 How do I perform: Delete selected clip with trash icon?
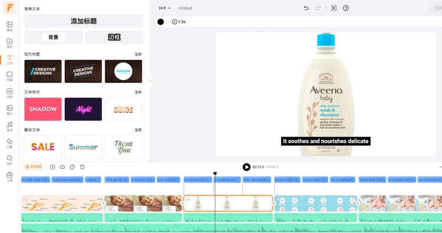click(83, 167)
